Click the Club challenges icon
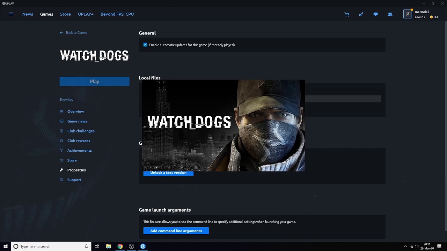 tap(61, 131)
